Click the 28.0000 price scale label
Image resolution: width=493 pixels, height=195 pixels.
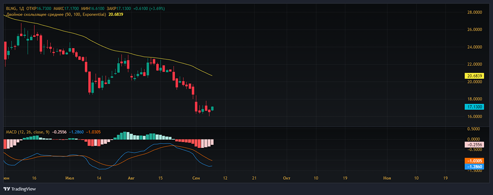click(x=474, y=13)
